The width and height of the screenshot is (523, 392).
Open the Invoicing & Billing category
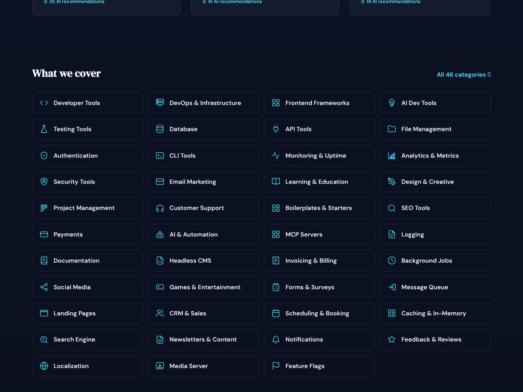[319, 260]
